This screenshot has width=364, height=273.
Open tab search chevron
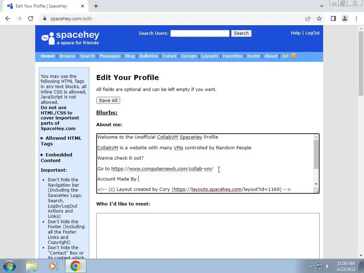(321, 6)
